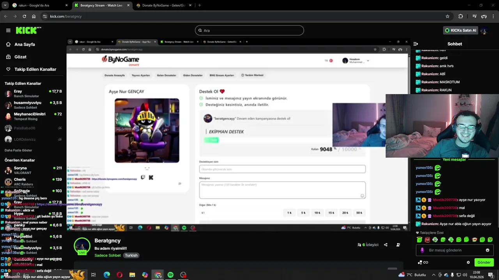View site information icon in address bar
This screenshot has width=499, height=280.
(x=45, y=16)
